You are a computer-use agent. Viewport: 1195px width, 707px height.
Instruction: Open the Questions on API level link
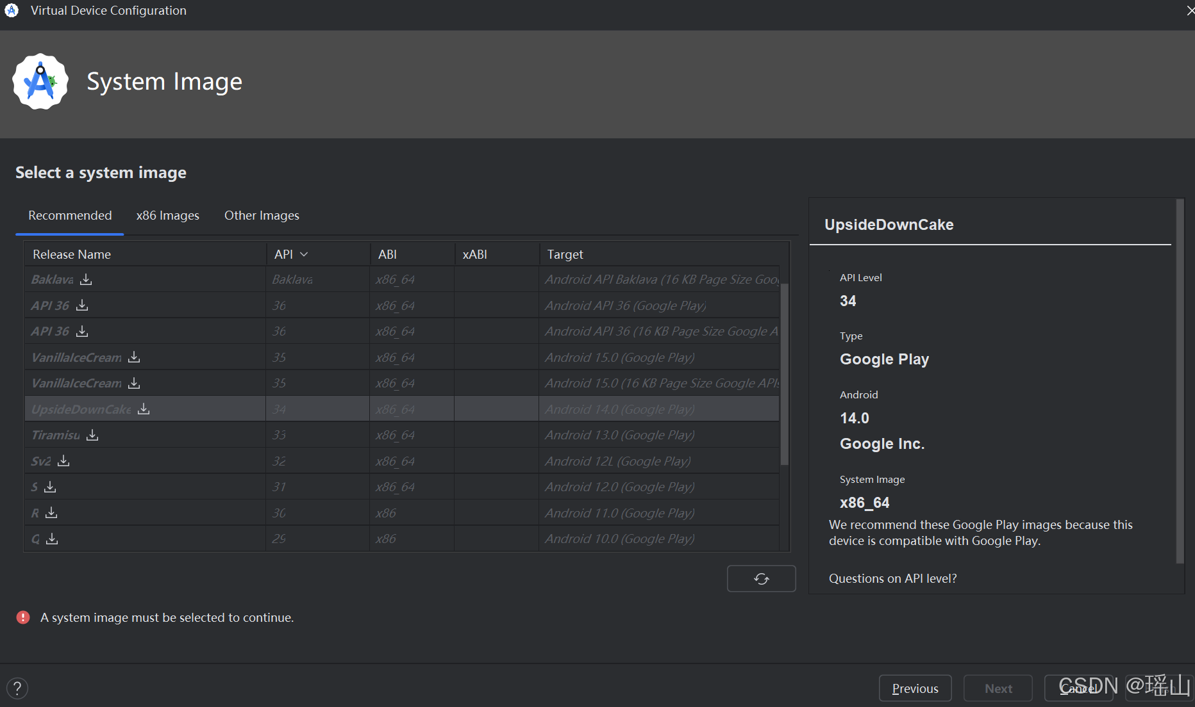[892, 578]
